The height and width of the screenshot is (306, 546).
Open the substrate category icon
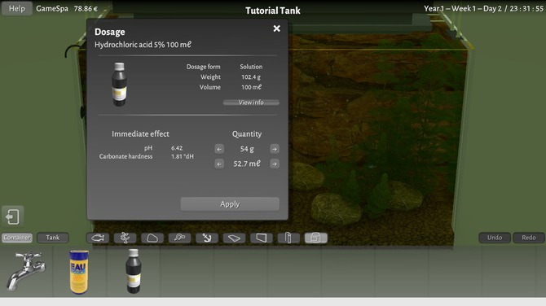click(234, 238)
